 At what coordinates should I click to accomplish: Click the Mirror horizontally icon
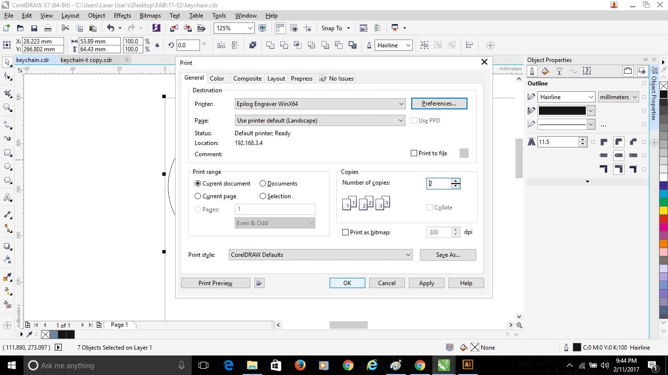coord(221,45)
